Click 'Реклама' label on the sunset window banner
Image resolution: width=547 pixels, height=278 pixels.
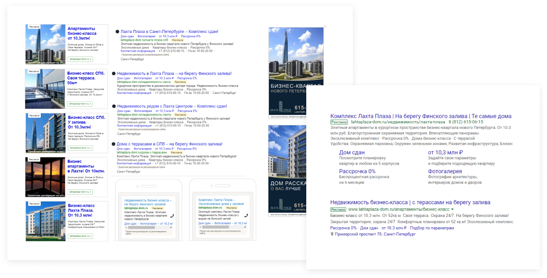pyautogui.click(x=34, y=159)
